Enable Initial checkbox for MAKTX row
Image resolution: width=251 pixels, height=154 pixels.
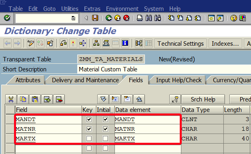[105, 139]
